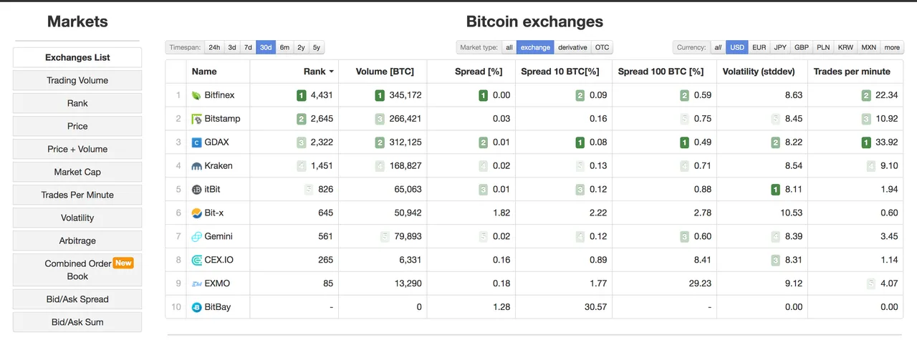
Task: Open the BitBay exchange link
Action: (218, 308)
